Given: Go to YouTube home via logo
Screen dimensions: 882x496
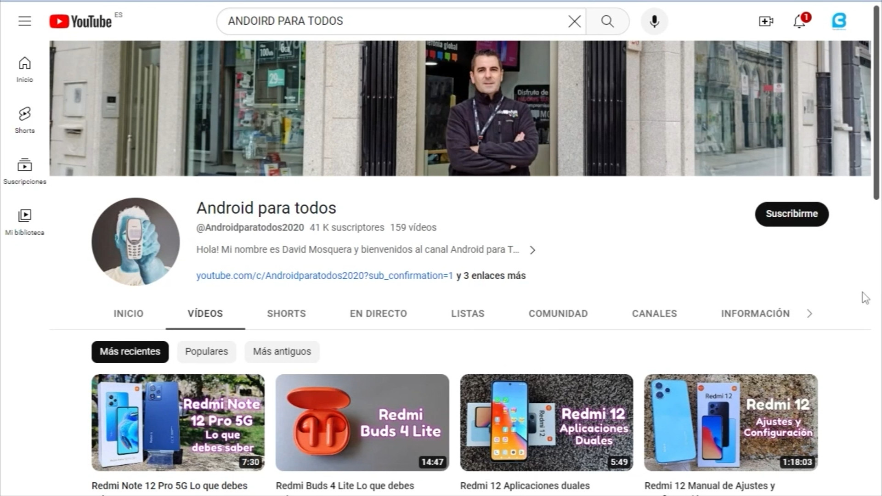Looking at the screenshot, I should 80,21.
